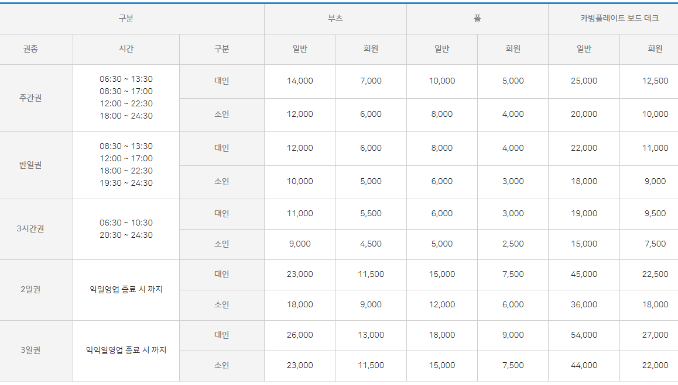Click 일반 subheader under 부츠
The image size is (678, 385).
coord(300,49)
